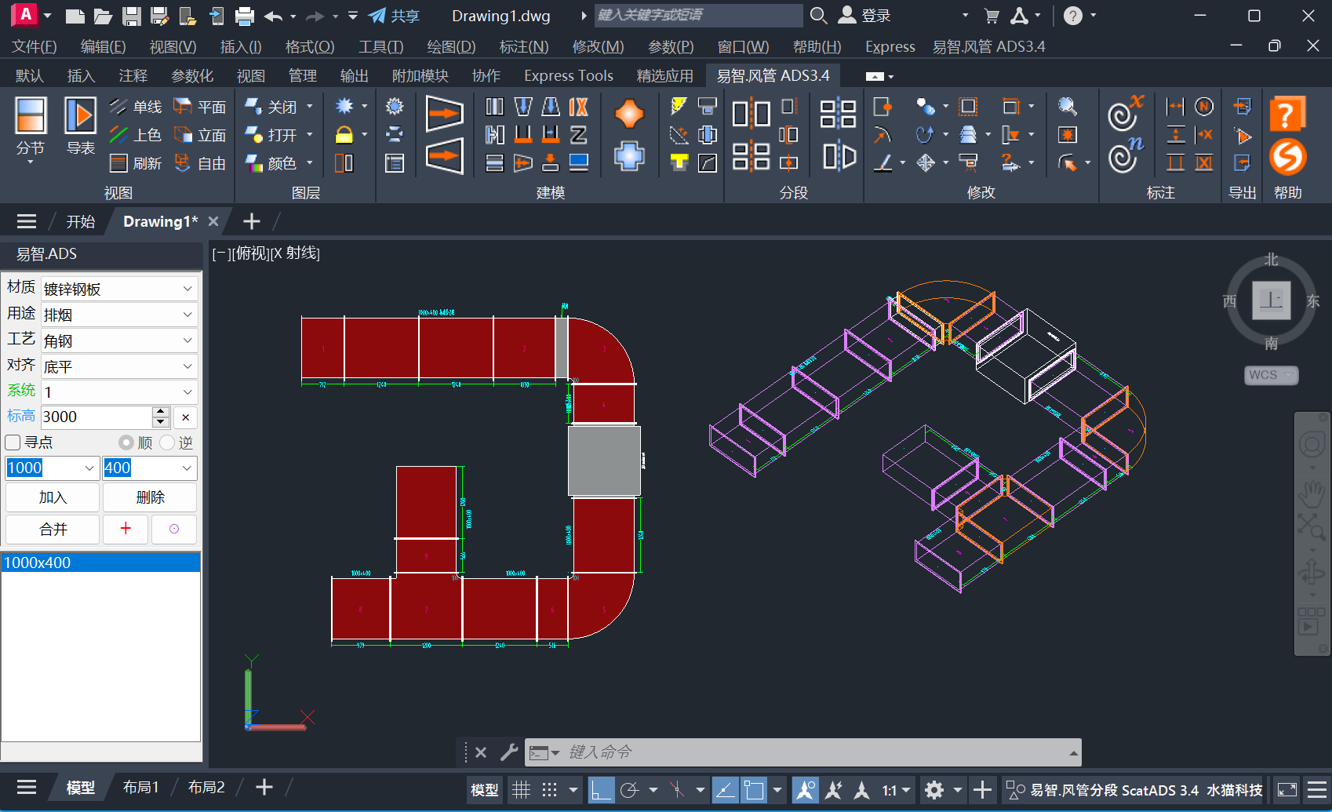Click the 标高 elevation input field
This screenshot has width=1332, height=812.
tap(96, 417)
